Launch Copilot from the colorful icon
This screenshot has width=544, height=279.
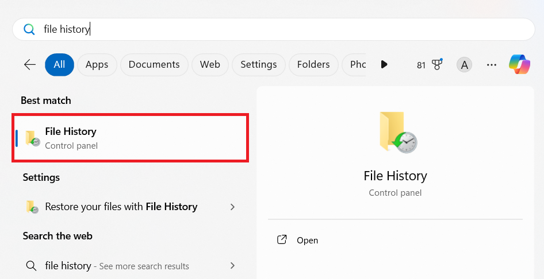519,64
